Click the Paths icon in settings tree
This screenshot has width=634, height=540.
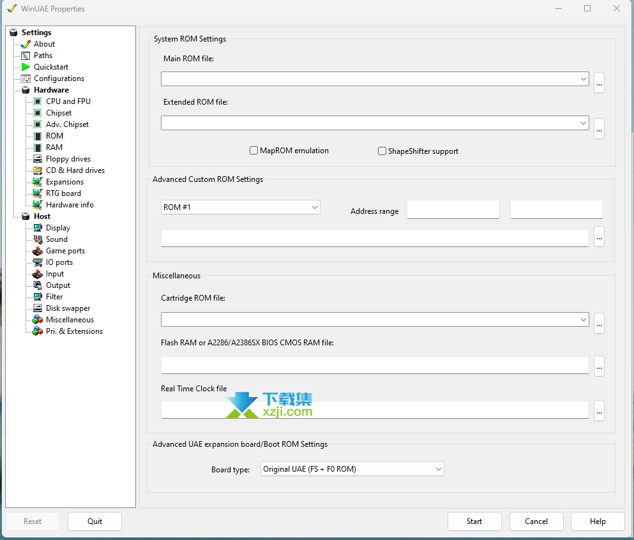click(26, 56)
